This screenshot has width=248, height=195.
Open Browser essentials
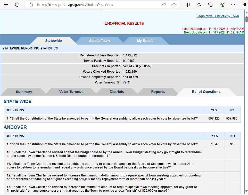tap(222, 4)
